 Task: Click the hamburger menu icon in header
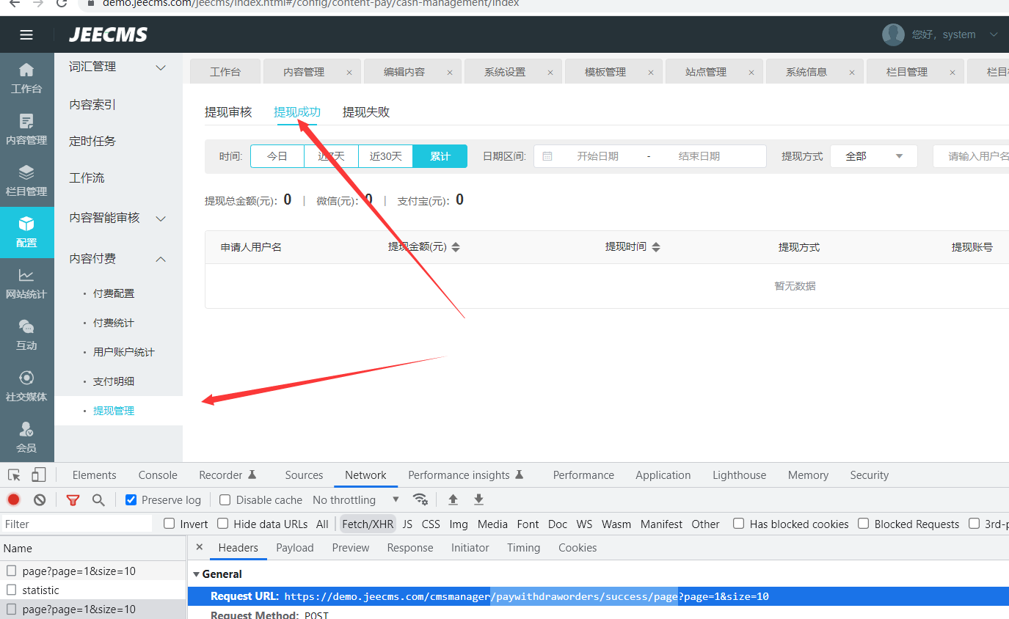tap(26, 35)
